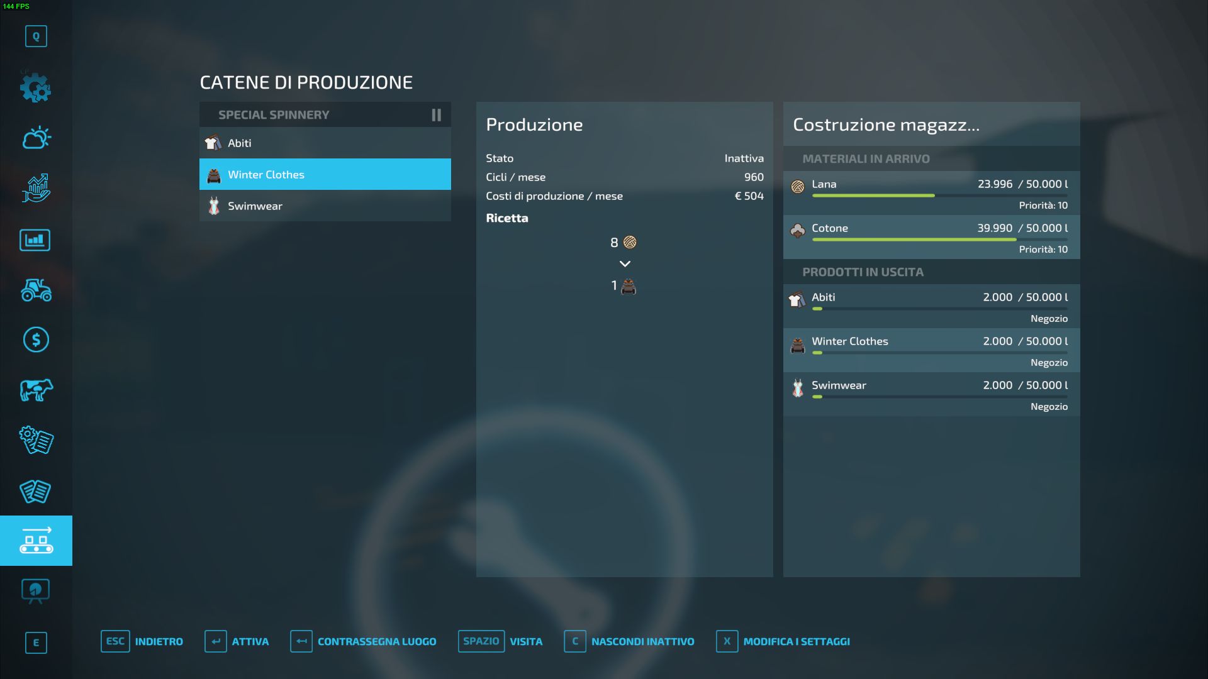1208x679 pixels.
Task: Open the tutorial presentation board icon
Action: point(36,591)
